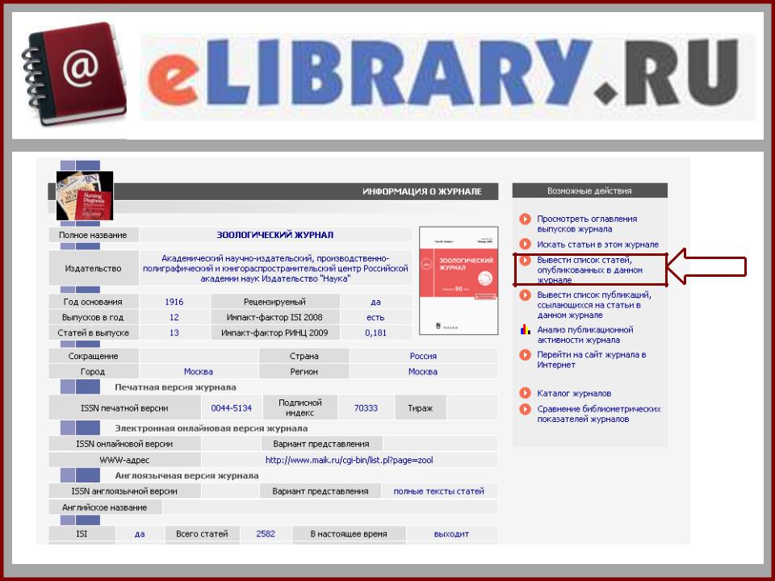775x581 pixels.
Task: Click Импакт-фактор ISI 2008 value есть
Action: click(x=375, y=317)
